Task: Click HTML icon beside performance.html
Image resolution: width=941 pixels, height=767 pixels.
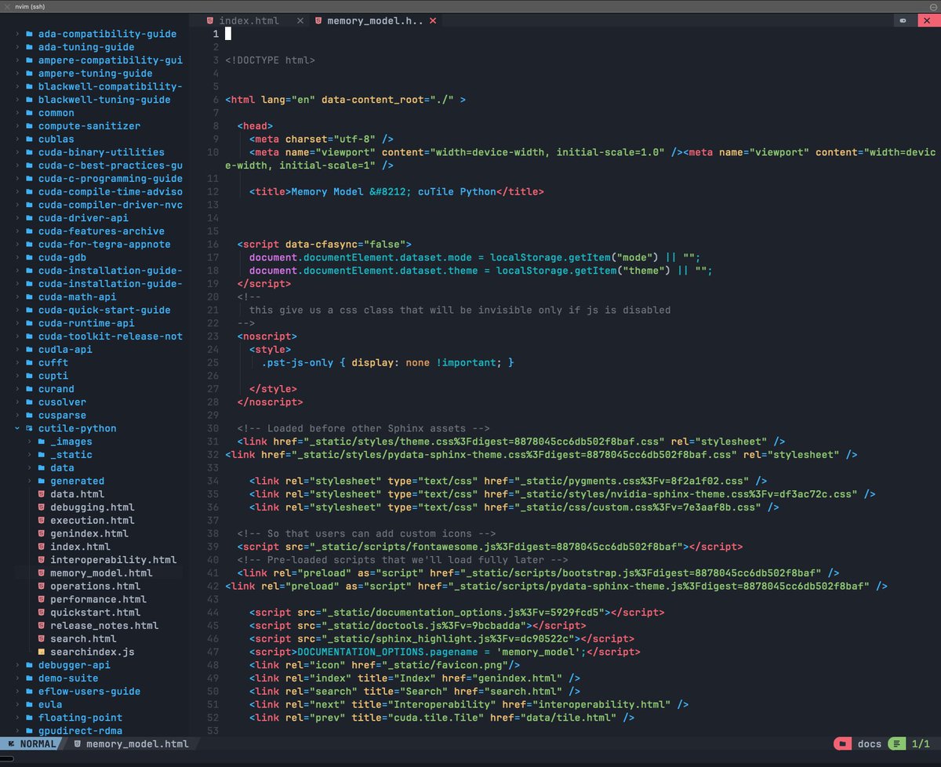Action: click(x=42, y=599)
